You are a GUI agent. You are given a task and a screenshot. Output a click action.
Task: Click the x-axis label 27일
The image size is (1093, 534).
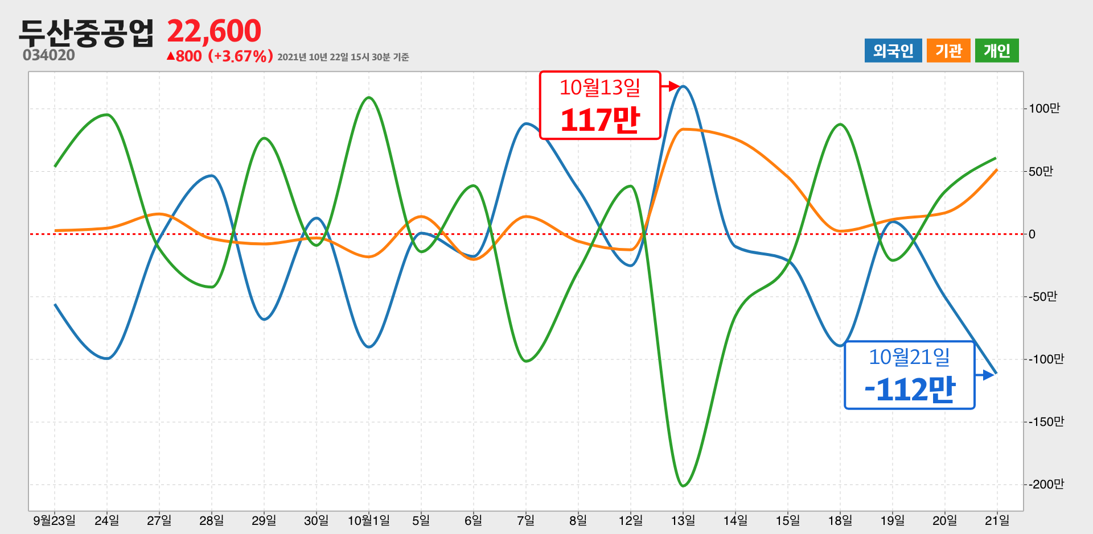[x=159, y=520]
